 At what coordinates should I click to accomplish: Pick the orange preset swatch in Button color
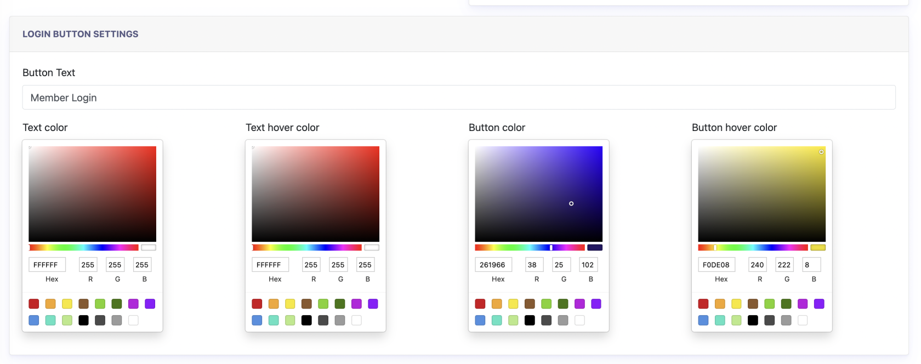coord(497,304)
